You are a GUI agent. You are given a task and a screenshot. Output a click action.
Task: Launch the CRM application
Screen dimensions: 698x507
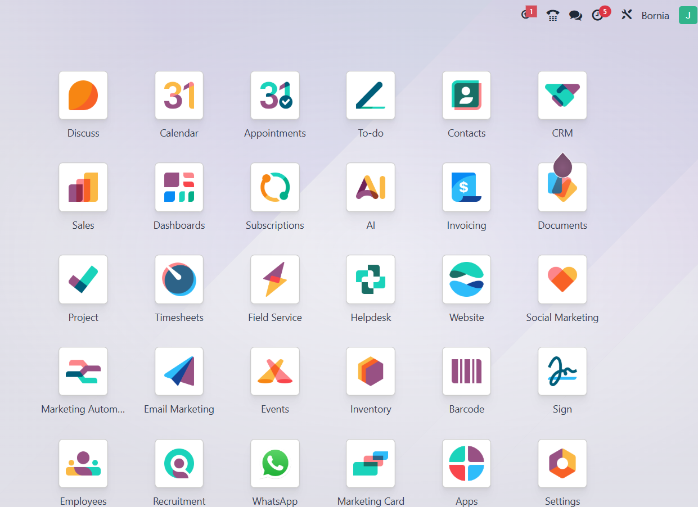pos(562,96)
